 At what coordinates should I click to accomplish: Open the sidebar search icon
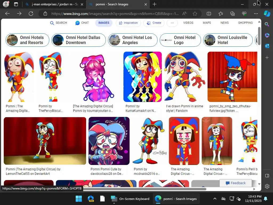(267, 24)
